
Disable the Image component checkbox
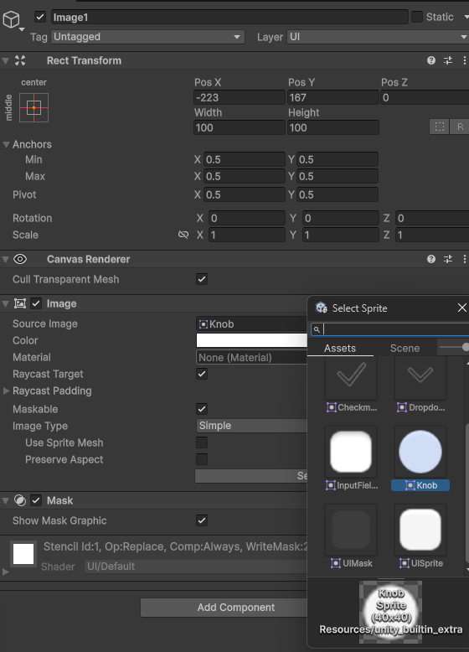click(36, 303)
